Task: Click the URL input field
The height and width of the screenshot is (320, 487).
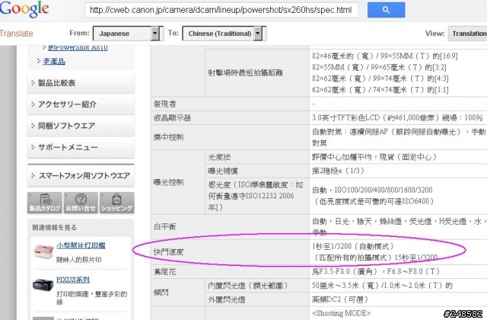Action: [x=221, y=10]
